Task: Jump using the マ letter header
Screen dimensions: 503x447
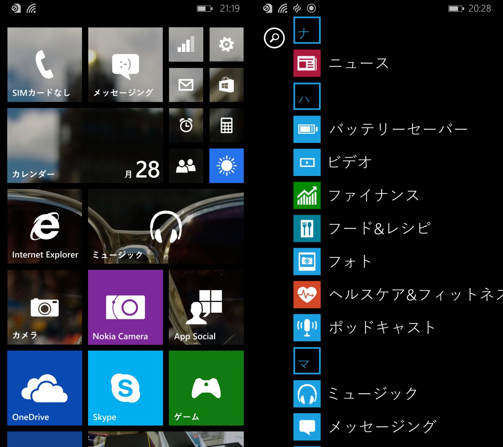Action: [x=307, y=361]
